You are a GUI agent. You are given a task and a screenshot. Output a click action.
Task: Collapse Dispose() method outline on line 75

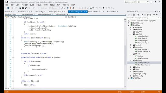click(x=13, y=81)
